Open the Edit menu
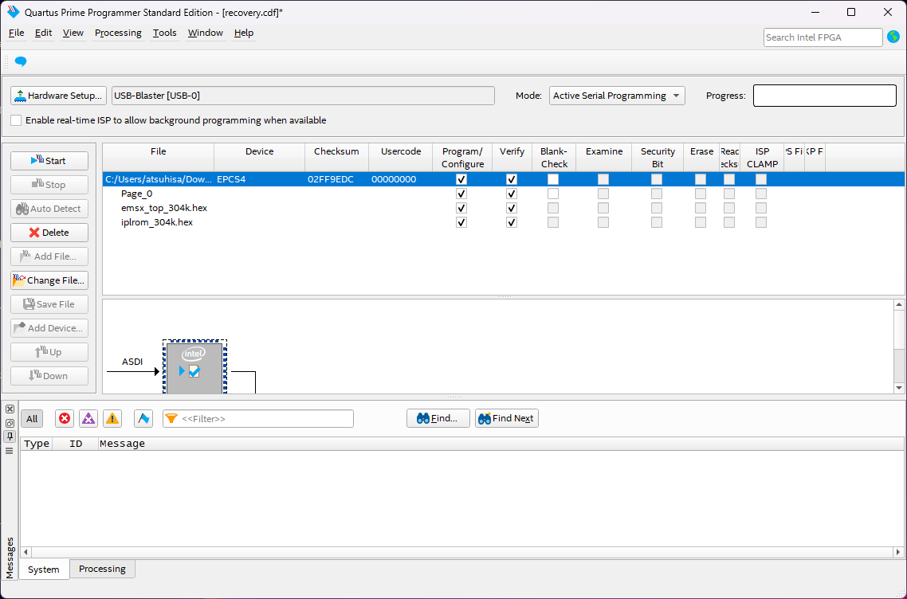This screenshot has height=599, width=907. (x=43, y=33)
